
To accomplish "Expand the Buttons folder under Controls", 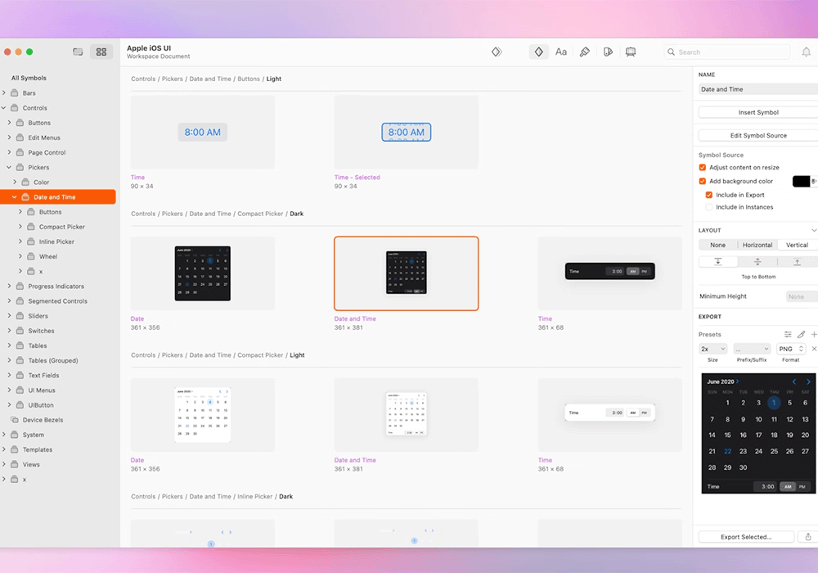I will (x=9, y=123).
